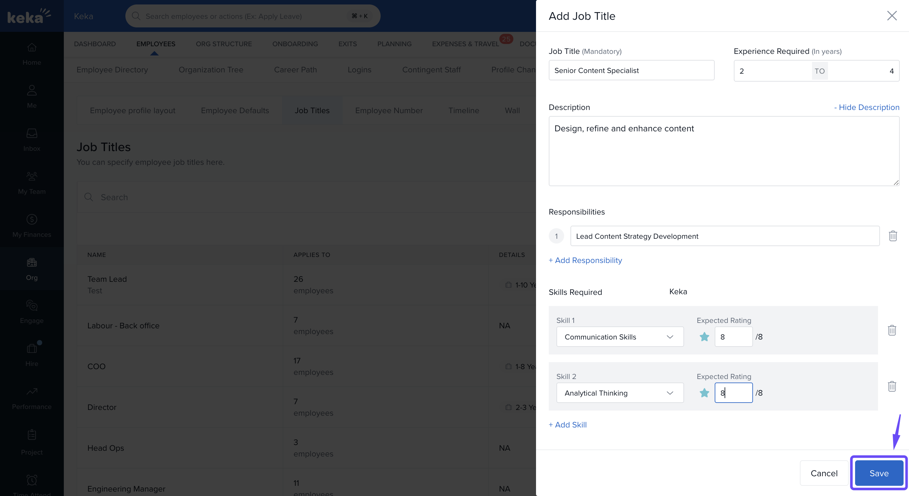Focus the Skill 1 expected rating field

point(733,337)
